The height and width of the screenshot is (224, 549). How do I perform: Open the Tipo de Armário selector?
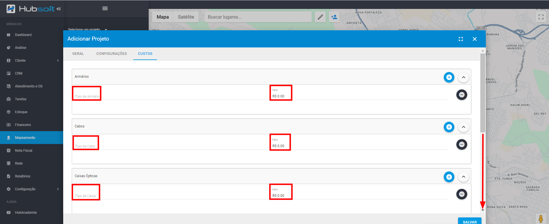[x=170, y=96]
